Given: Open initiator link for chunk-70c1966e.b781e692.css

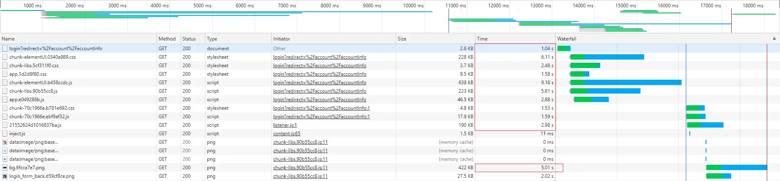Looking at the screenshot, I should click(321, 108).
